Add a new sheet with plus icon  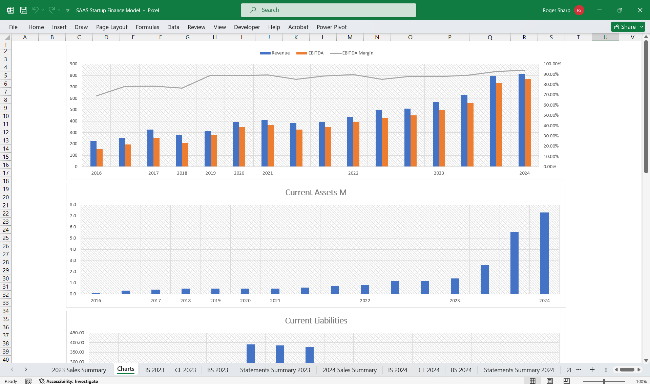click(592, 369)
